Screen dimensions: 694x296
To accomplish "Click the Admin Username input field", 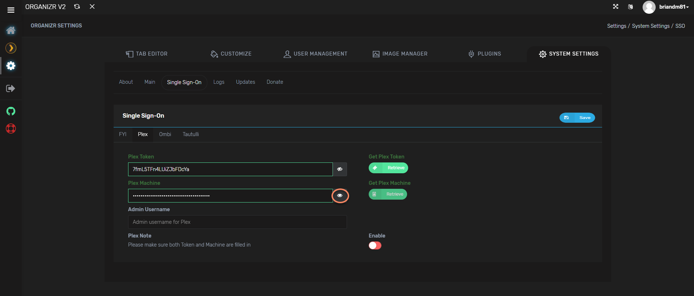I will [237, 222].
